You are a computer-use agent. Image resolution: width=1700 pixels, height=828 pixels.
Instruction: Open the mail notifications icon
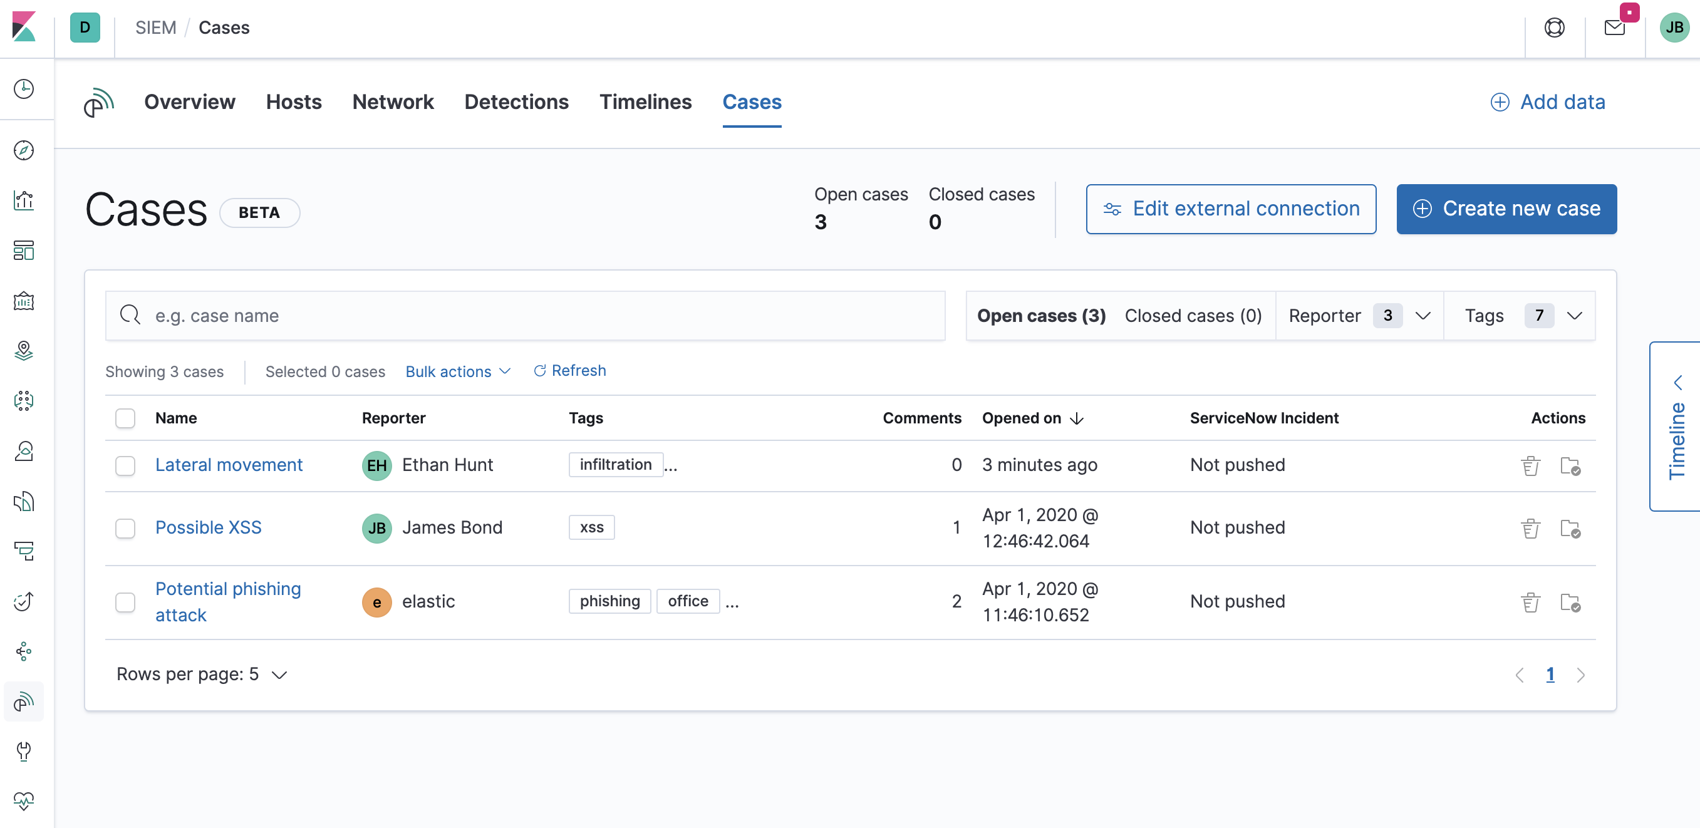(1613, 27)
